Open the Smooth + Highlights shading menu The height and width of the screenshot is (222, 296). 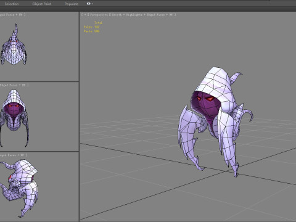(x=127, y=15)
